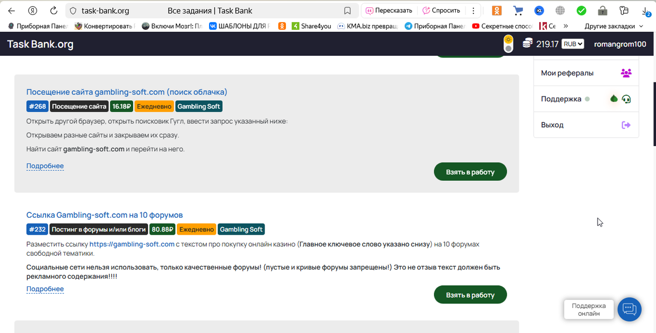Open the Включи Мозг bookmark
Image resolution: width=656 pixels, height=333 pixels.
pos(173,26)
